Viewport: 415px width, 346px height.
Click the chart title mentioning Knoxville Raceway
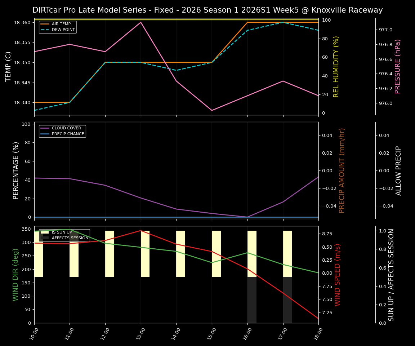[207, 10]
